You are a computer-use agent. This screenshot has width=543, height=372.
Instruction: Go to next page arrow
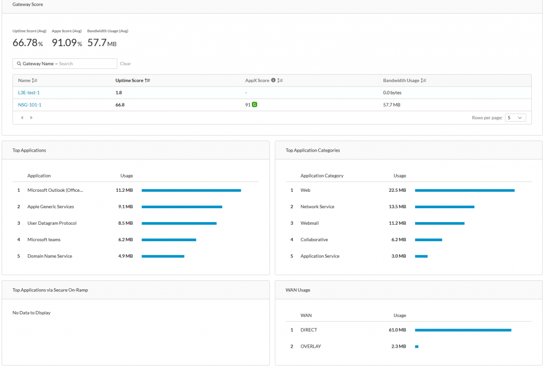(x=31, y=118)
